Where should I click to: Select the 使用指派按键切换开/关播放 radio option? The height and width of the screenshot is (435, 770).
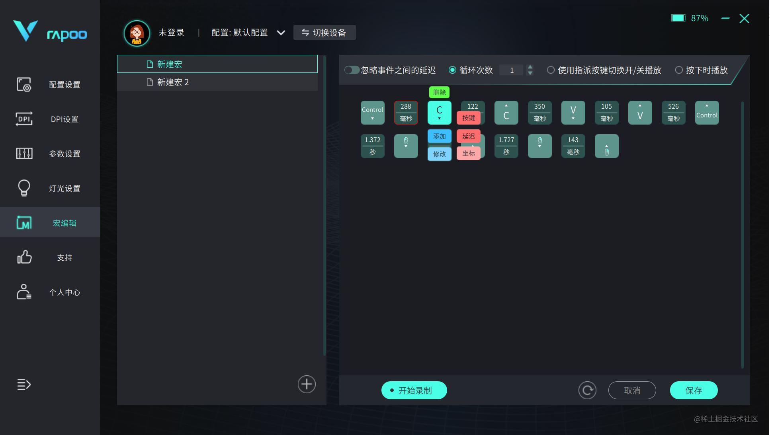[551, 70]
